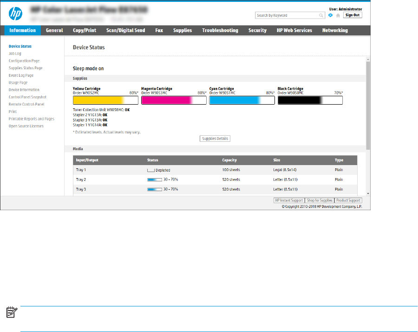This screenshot has height=332, width=418.
Task: Open Remote Control-Panel link
Action: pos(26,104)
